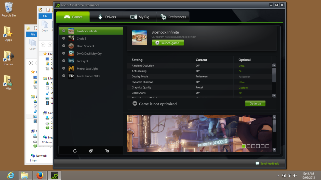Click the green Optimize button
This screenshot has height=180, width=321.
point(255,103)
